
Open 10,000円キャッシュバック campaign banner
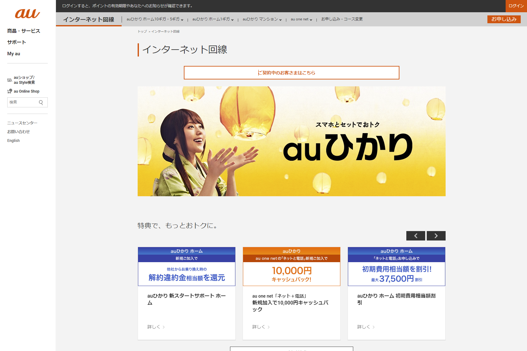click(x=291, y=266)
